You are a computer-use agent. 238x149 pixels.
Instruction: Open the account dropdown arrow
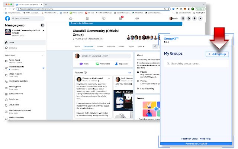coord(200,18)
